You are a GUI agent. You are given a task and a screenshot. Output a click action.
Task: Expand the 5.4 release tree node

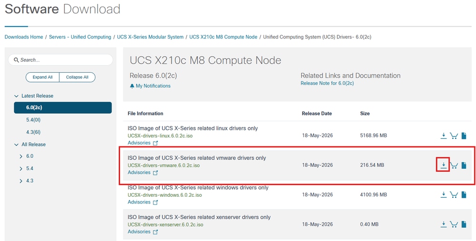21,169
